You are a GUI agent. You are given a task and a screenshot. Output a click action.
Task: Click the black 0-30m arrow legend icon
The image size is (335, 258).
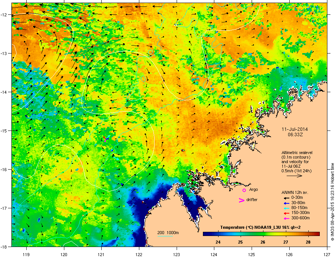coord(287,198)
